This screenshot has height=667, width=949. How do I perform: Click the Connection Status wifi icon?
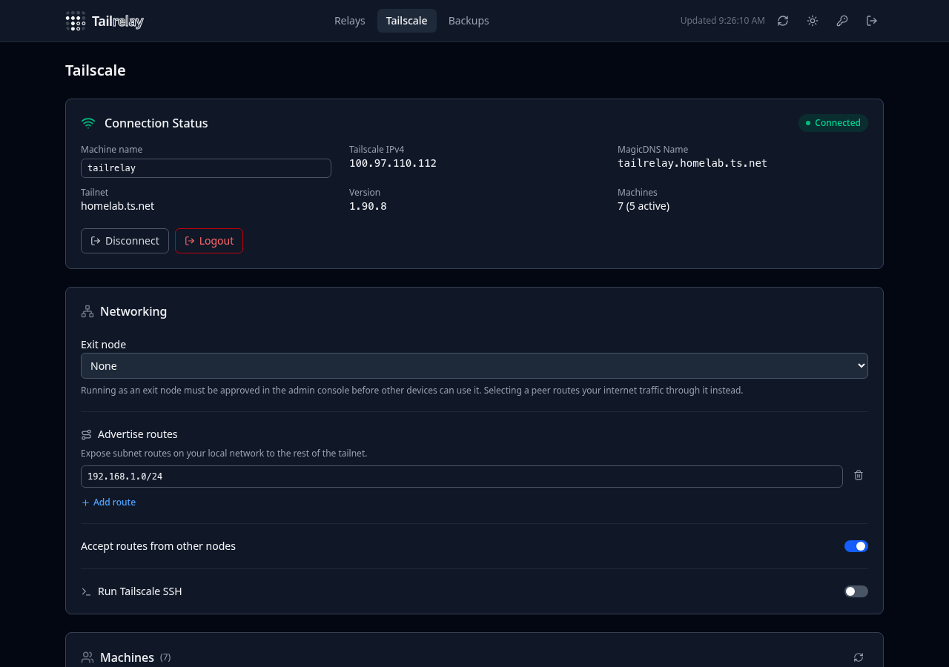pos(88,123)
